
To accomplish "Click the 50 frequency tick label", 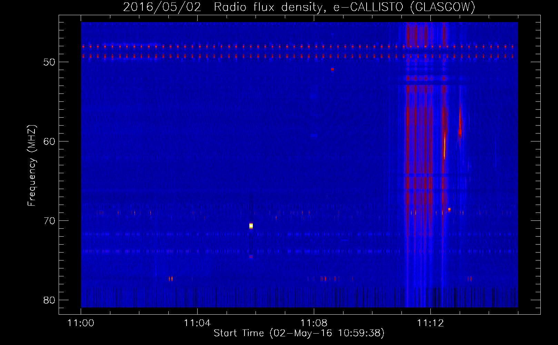I will [x=49, y=62].
